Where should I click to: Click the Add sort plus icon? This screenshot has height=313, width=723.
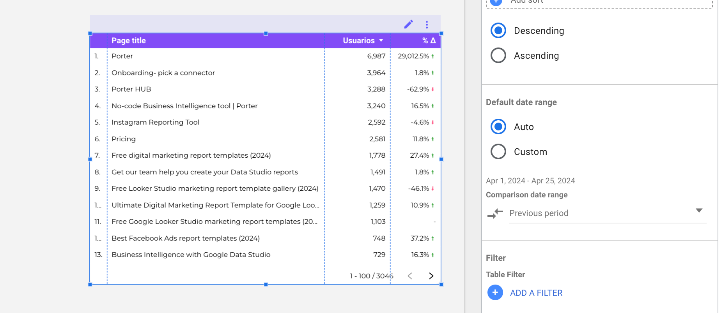coord(496,1)
